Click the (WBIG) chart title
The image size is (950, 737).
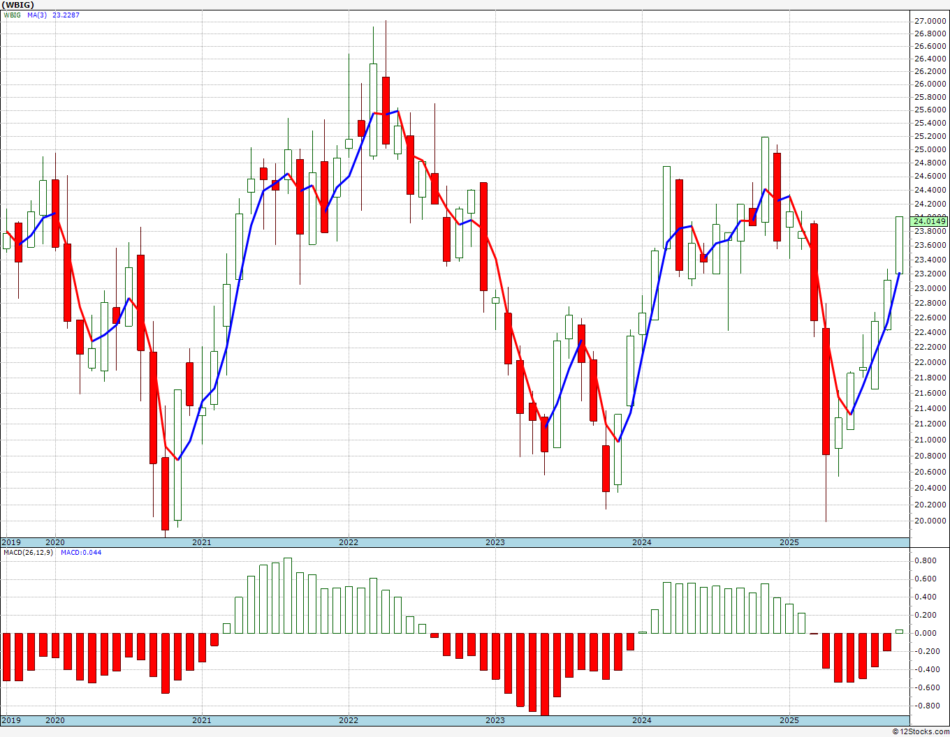tap(17, 5)
